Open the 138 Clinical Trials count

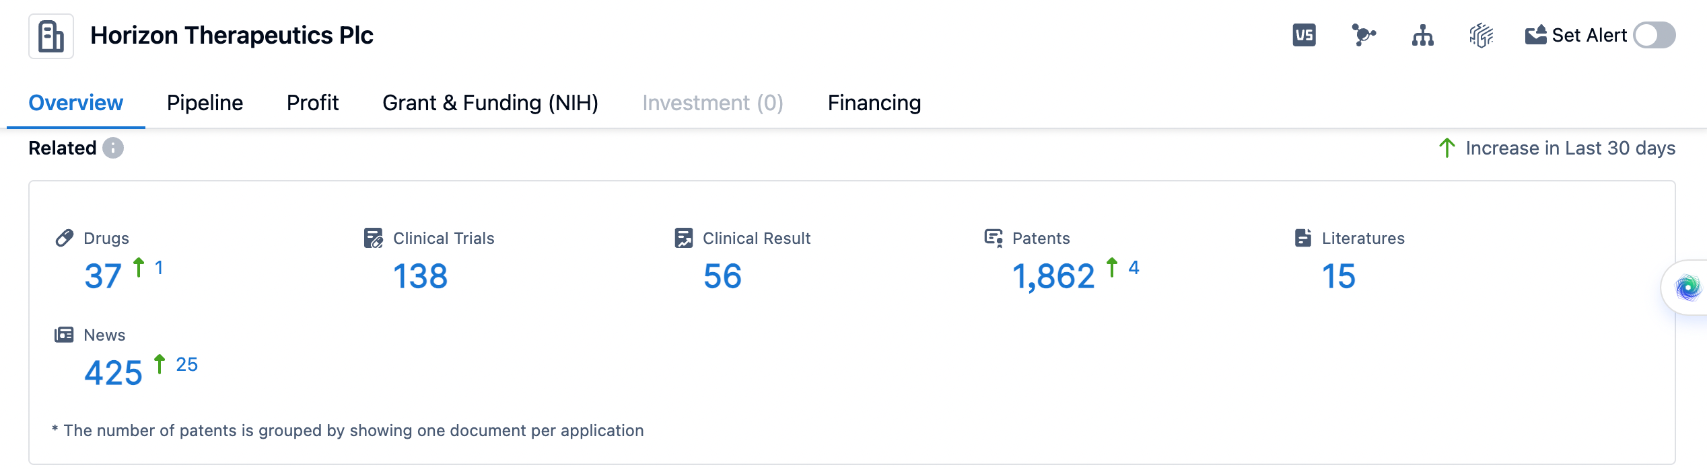click(420, 276)
